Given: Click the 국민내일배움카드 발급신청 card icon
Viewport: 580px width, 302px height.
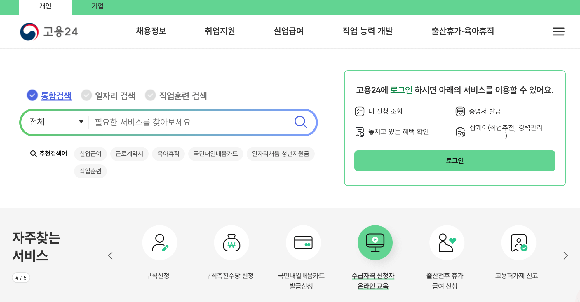Looking at the screenshot, I should [x=303, y=242].
